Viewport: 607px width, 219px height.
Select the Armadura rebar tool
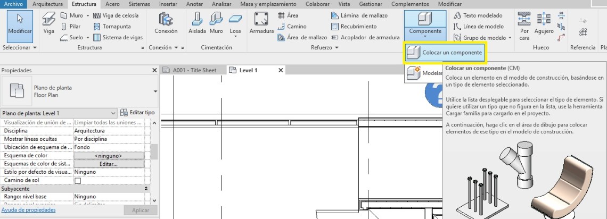[261, 24]
